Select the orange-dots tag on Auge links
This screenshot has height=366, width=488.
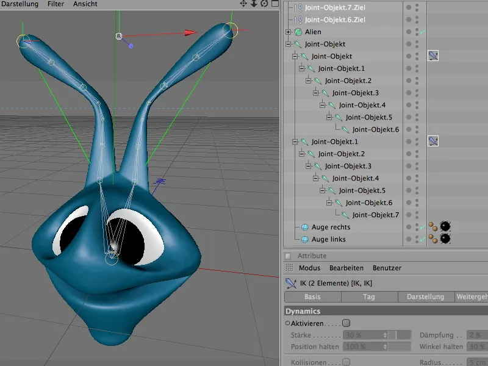(x=433, y=239)
